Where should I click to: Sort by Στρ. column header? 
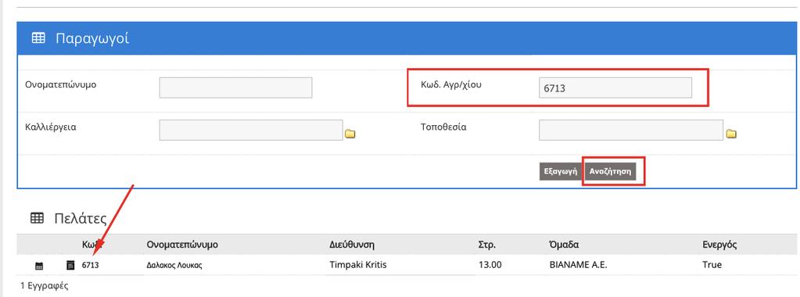487,245
